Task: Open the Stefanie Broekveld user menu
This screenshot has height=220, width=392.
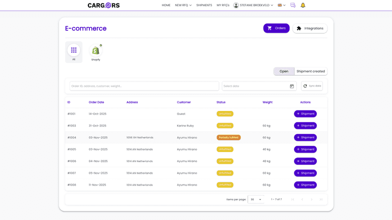Action: [x=253, y=5]
